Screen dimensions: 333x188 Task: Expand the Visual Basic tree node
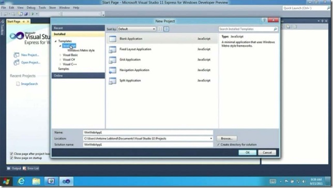[60, 55]
